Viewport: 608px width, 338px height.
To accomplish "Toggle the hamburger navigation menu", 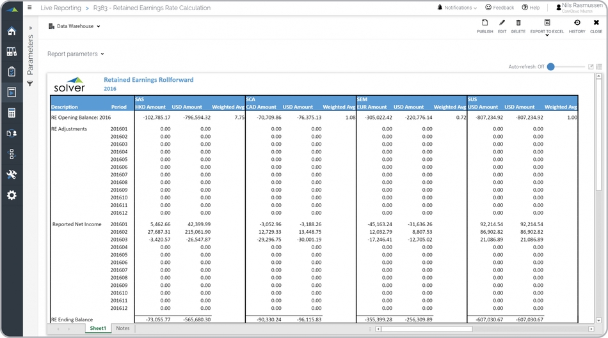I will point(29,8).
